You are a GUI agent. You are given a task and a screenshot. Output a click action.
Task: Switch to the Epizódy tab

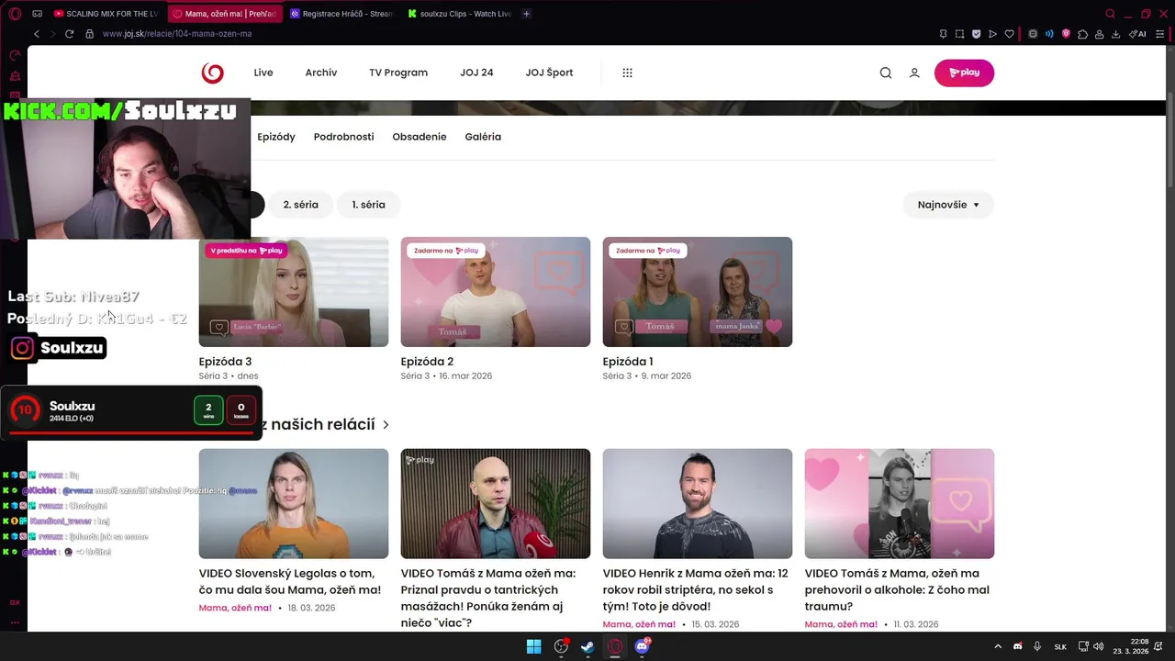(x=276, y=137)
